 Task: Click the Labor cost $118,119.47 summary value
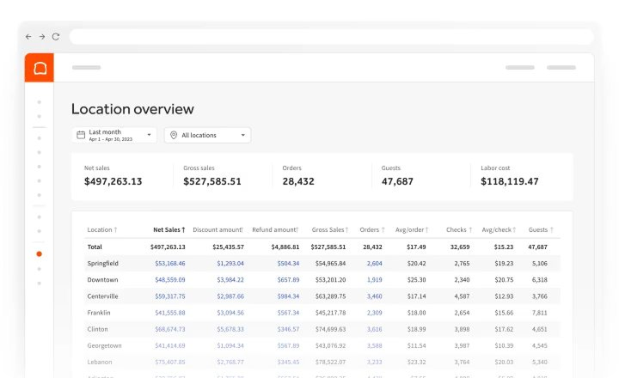click(x=509, y=181)
